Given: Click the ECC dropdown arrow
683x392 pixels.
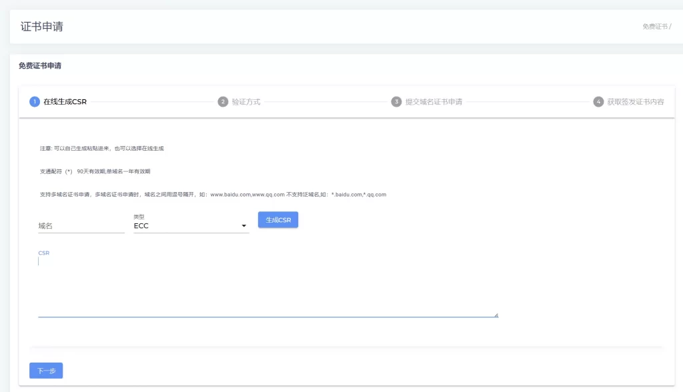Looking at the screenshot, I should (x=243, y=227).
